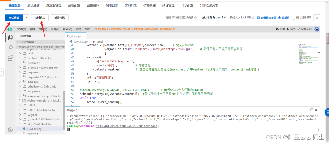Switch to the 监控指标 tab

pyautogui.click(x=93, y=5)
